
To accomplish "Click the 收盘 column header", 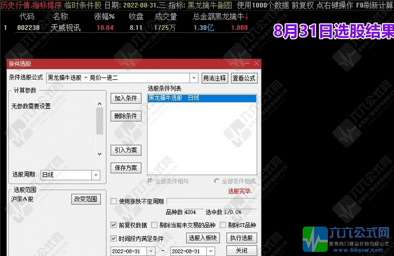I will point(136,17).
